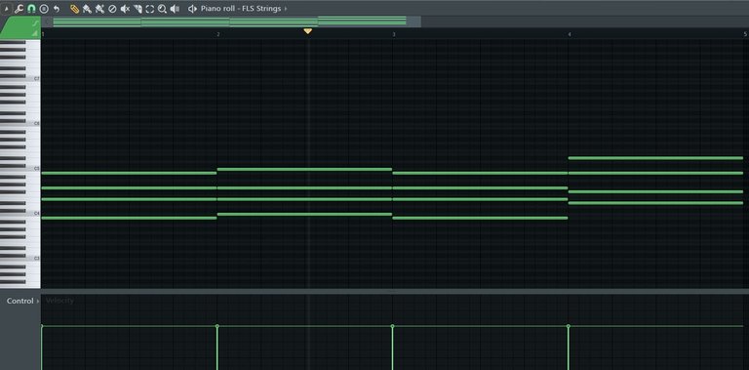749x370 pixels.
Task: Open the wrench tools menu
Action: pyautogui.click(x=20, y=9)
